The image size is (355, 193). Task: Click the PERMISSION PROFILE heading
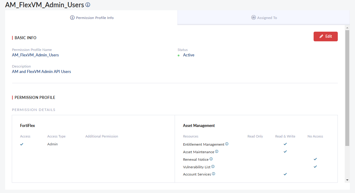[35, 97]
